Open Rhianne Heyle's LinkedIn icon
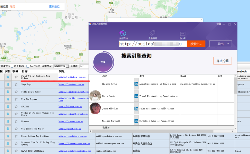250x154 pixels. pyautogui.click(x=136, y=84)
